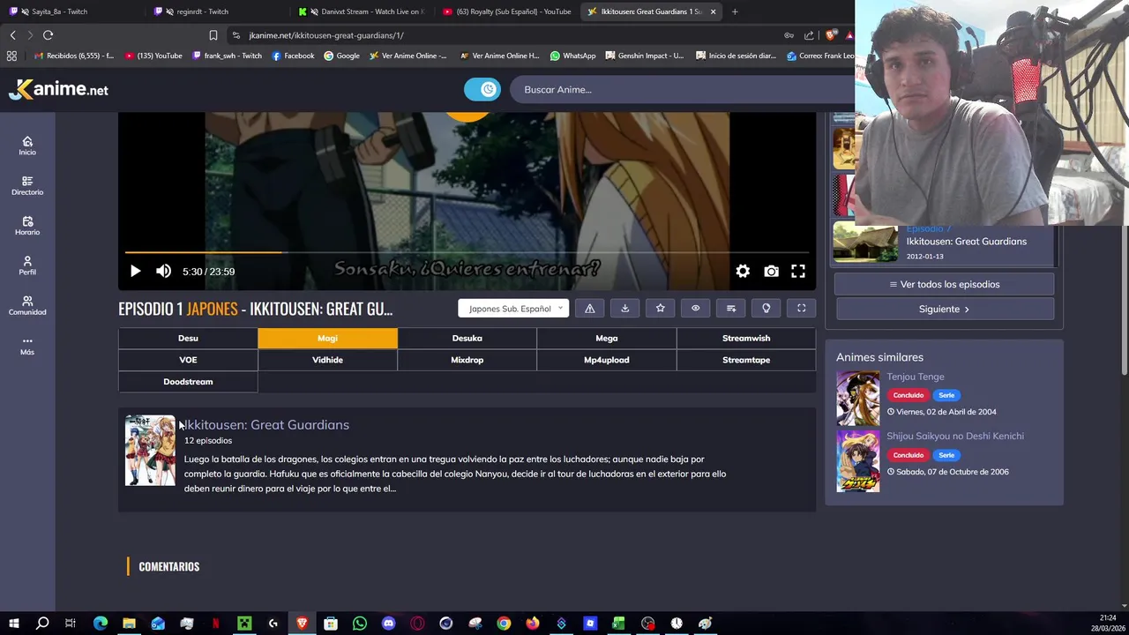
Task: Switch to the Royalty YouTube tab
Action: point(509,11)
